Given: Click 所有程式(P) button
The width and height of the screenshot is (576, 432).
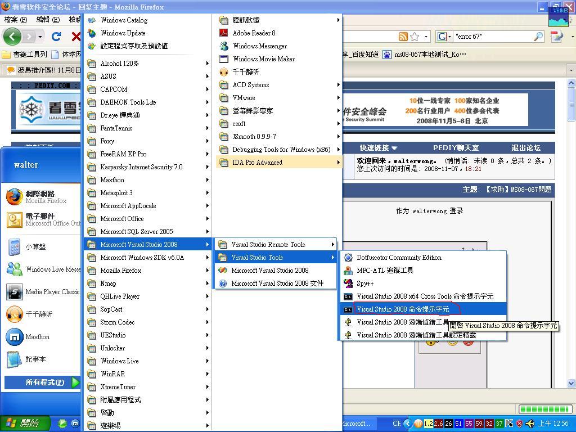Looking at the screenshot, I should point(42,382).
